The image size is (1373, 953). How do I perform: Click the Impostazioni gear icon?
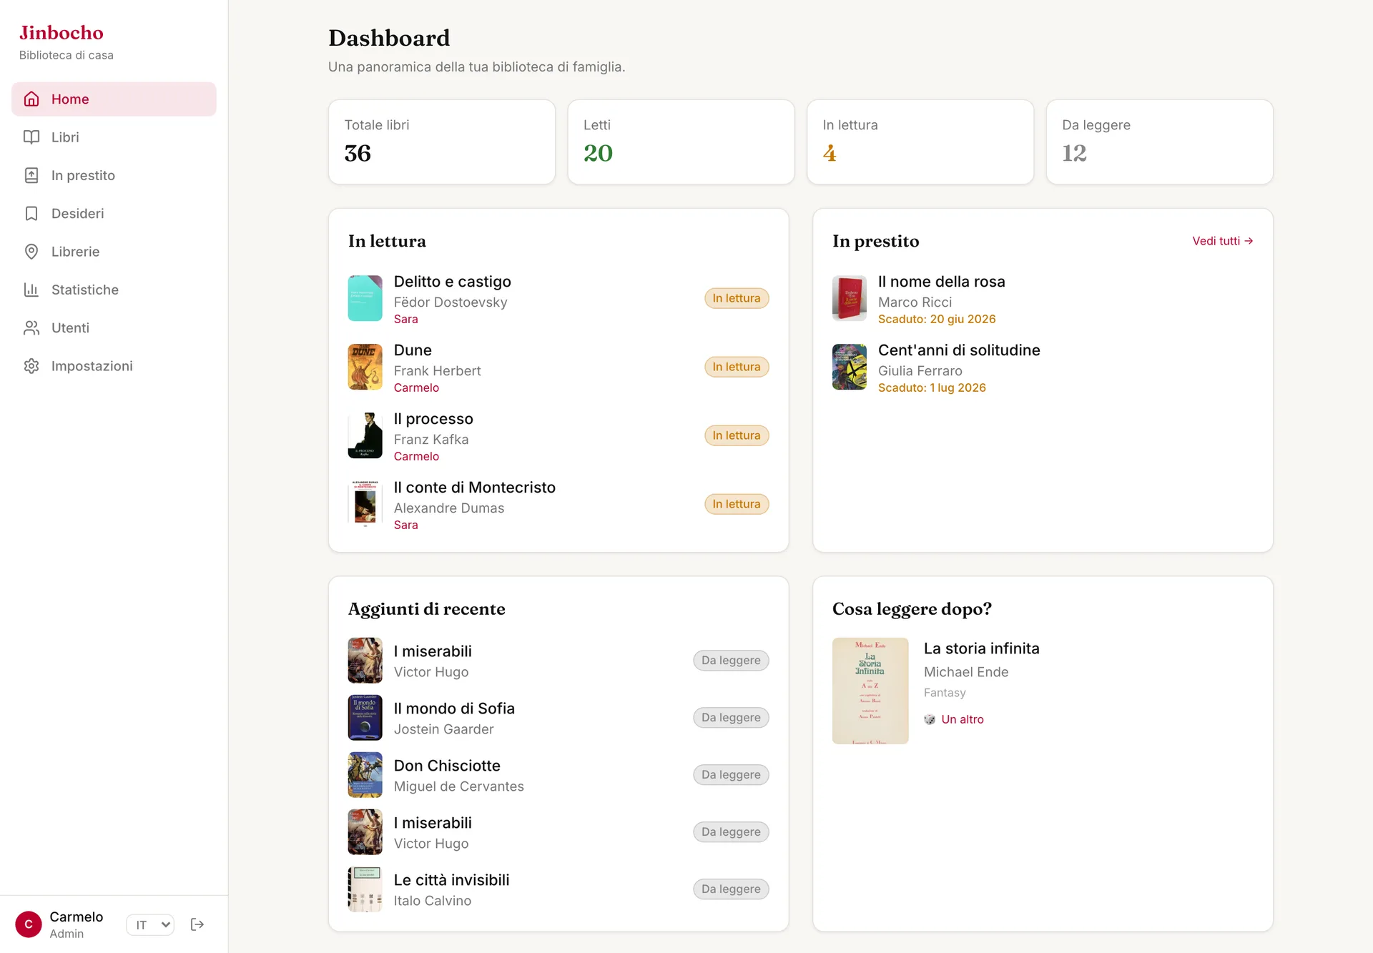(31, 366)
